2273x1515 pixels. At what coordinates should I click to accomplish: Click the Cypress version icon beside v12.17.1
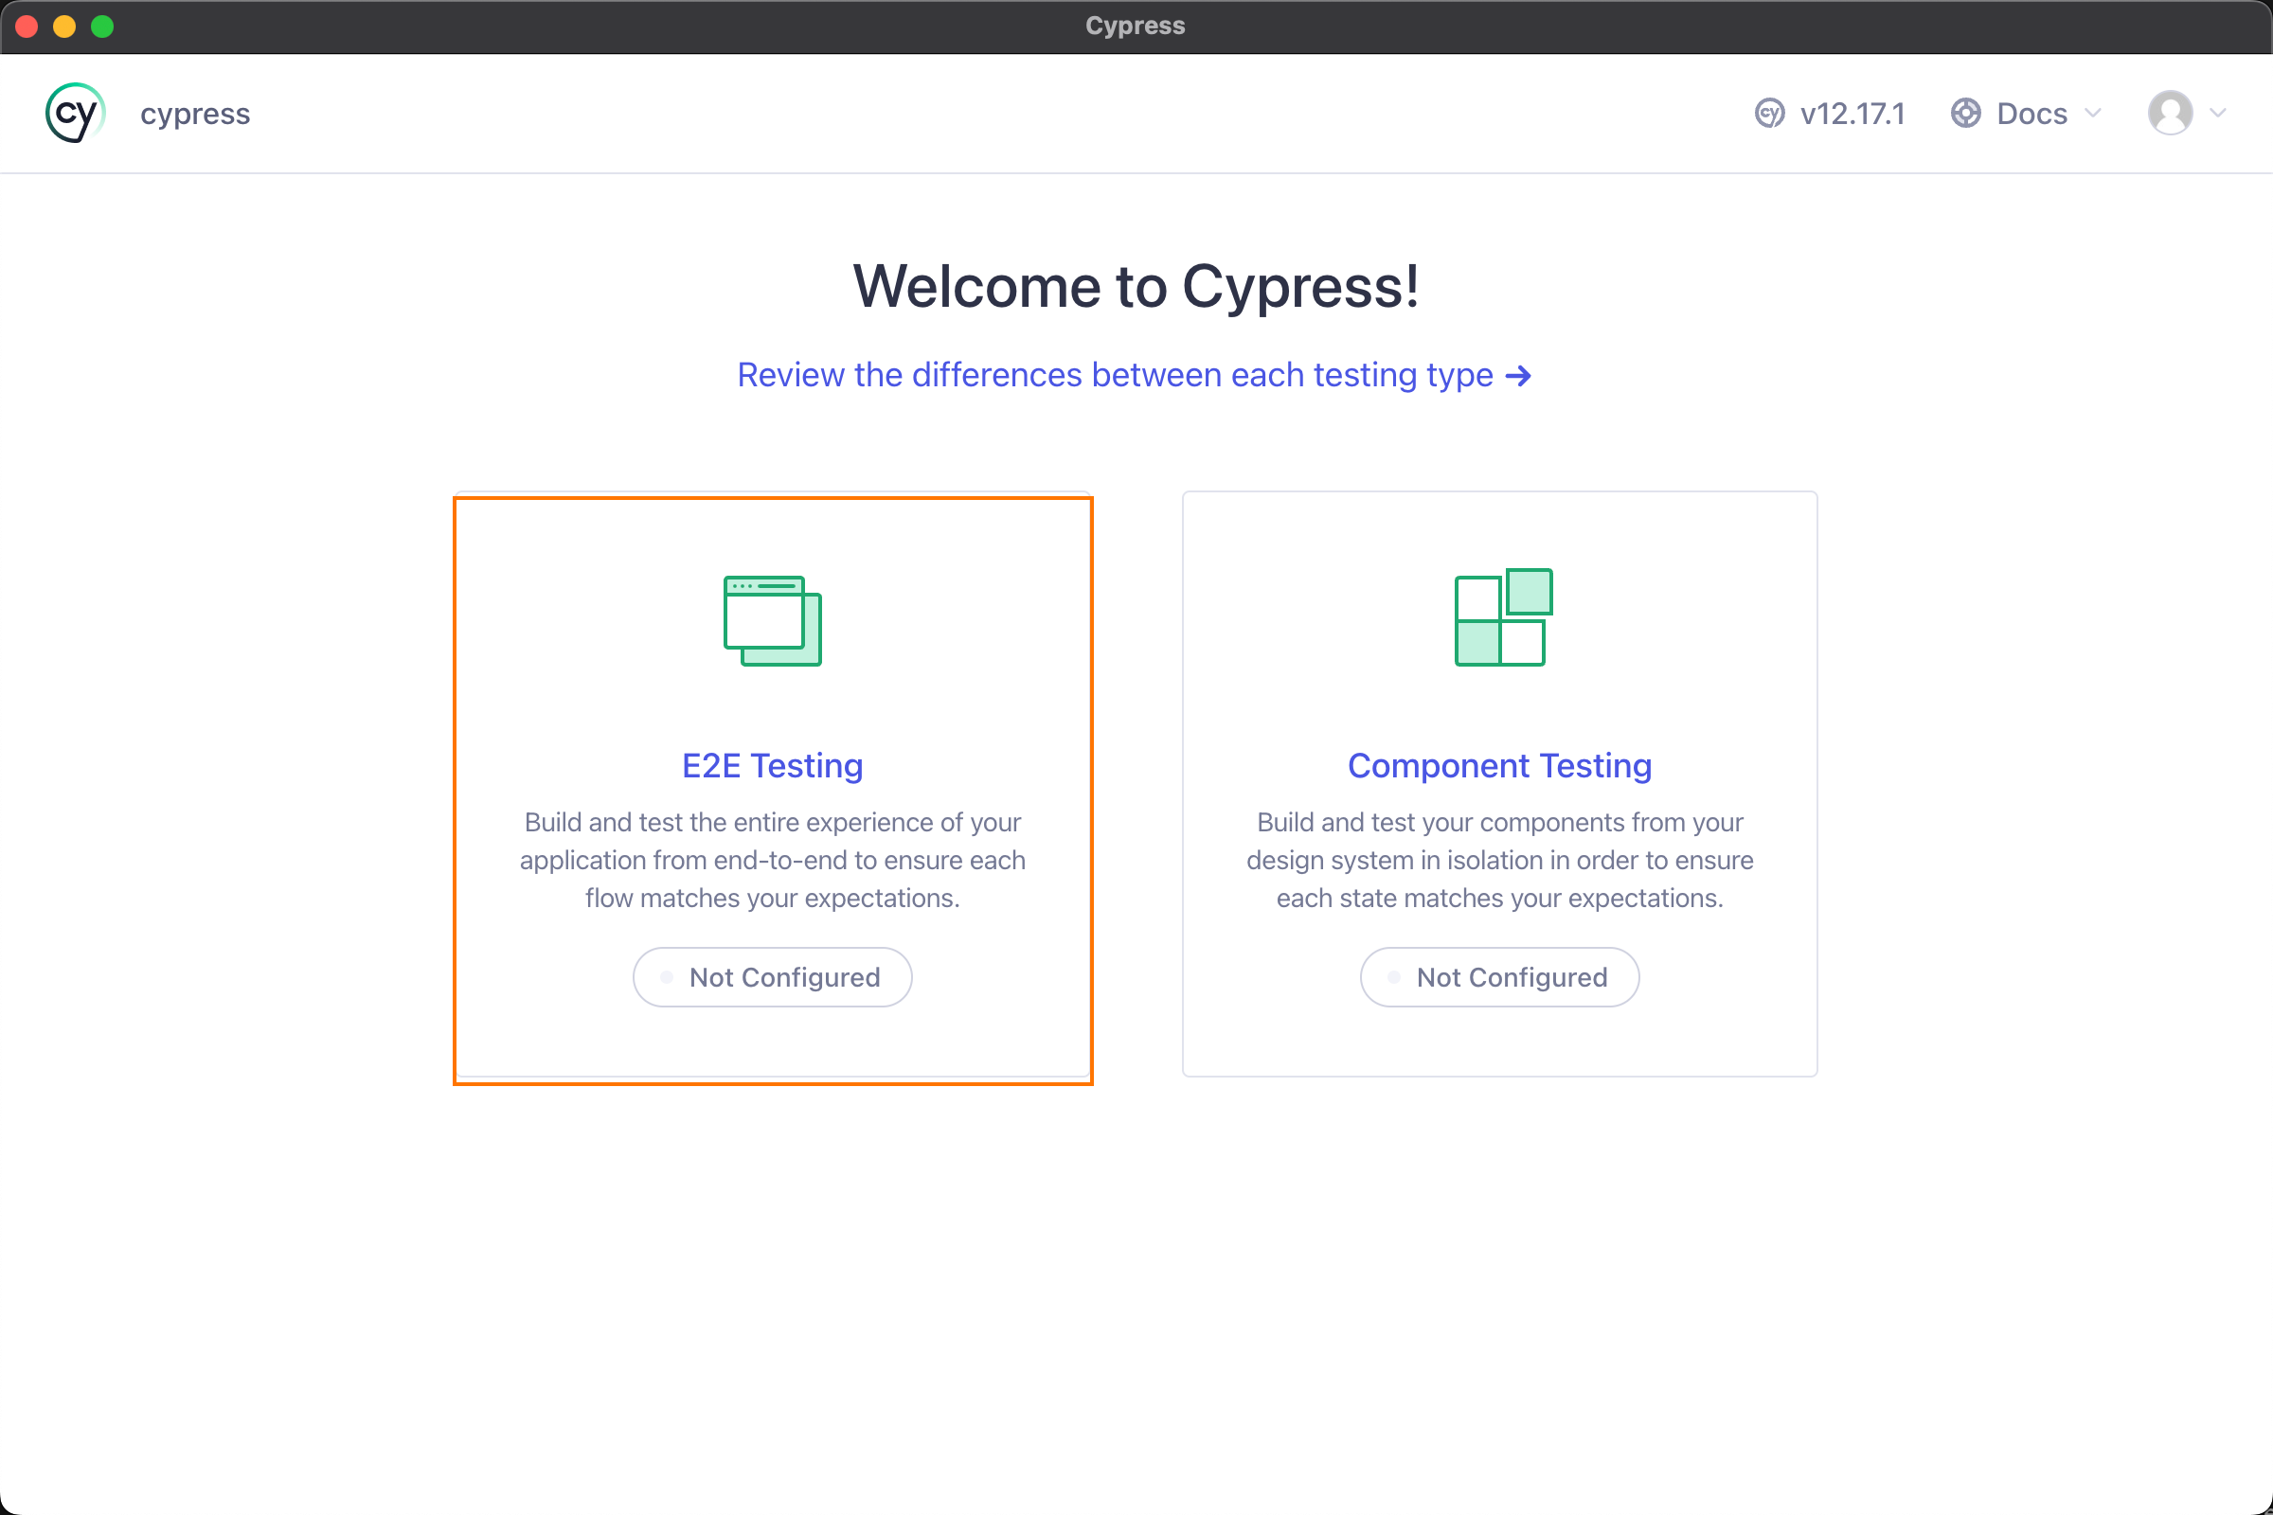tap(1769, 113)
